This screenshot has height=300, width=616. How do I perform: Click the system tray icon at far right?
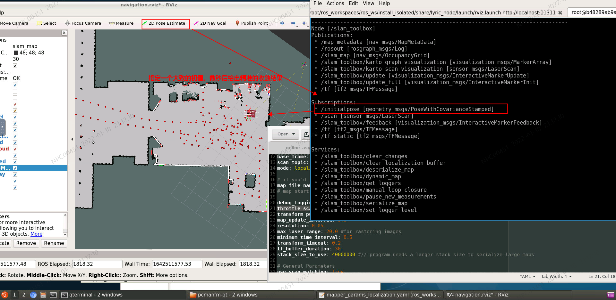[x=611, y=295]
